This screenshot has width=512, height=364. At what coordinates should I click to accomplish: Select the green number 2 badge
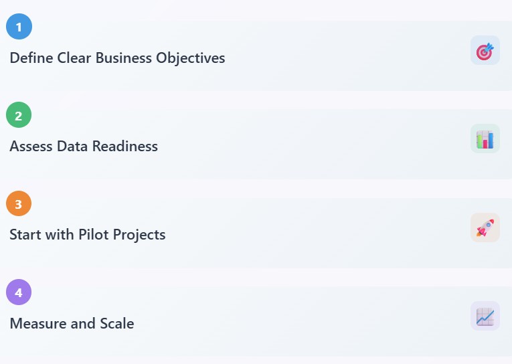point(19,115)
